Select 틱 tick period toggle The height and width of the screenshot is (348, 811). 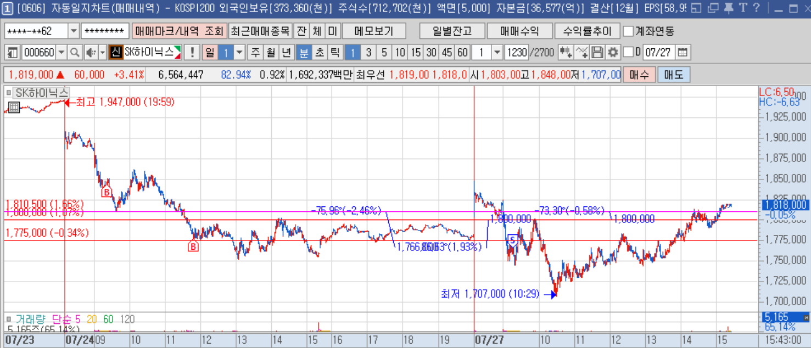tap(335, 53)
